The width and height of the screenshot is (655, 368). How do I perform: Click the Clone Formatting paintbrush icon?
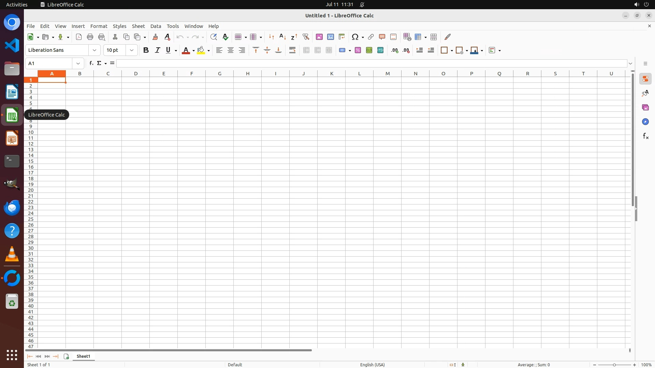pyautogui.click(x=155, y=37)
